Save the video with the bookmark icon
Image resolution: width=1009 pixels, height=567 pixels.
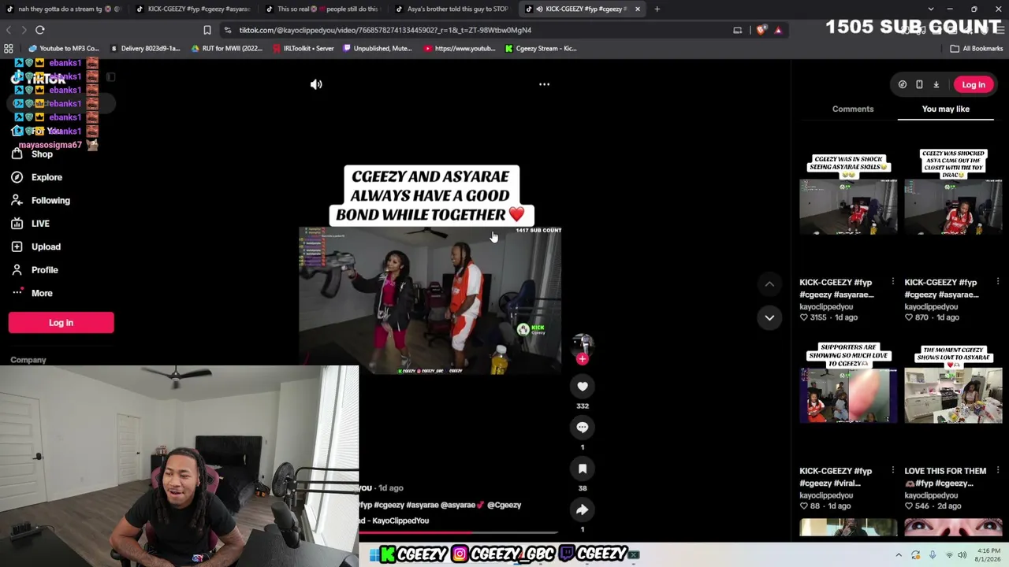click(x=583, y=469)
